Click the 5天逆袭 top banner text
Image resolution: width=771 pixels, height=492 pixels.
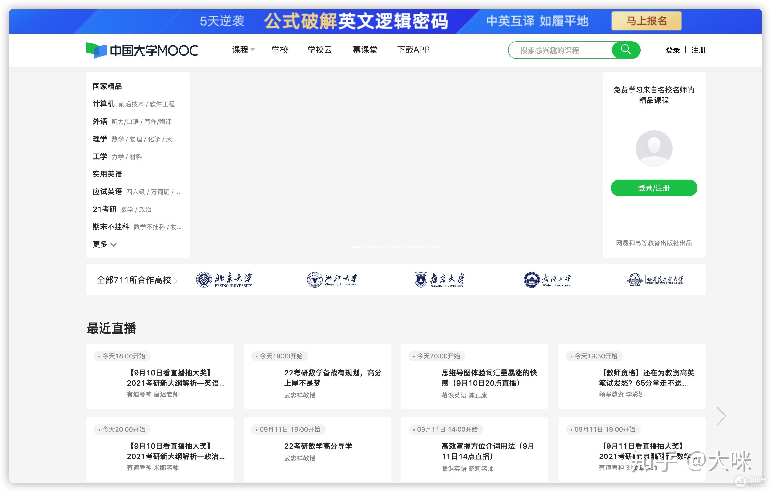[x=222, y=21]
